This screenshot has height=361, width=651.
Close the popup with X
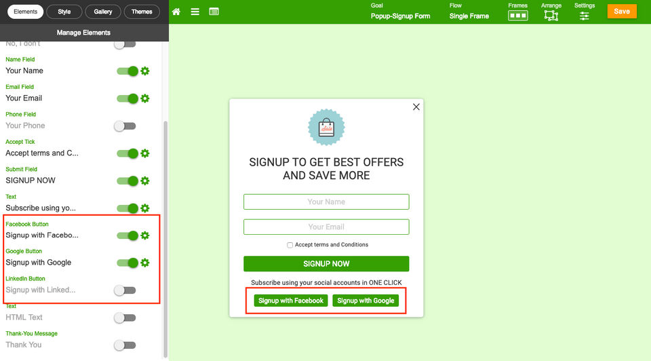(416, 107)
